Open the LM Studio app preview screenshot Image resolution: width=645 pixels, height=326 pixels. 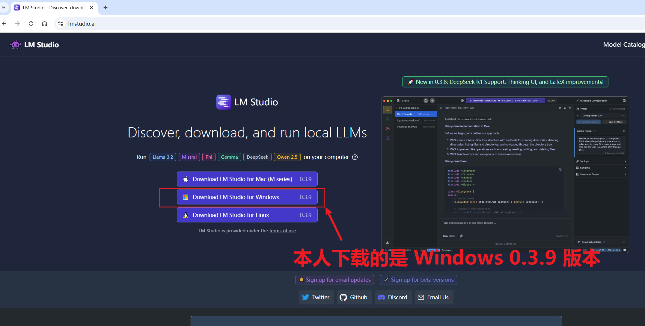tap(505, 175)
